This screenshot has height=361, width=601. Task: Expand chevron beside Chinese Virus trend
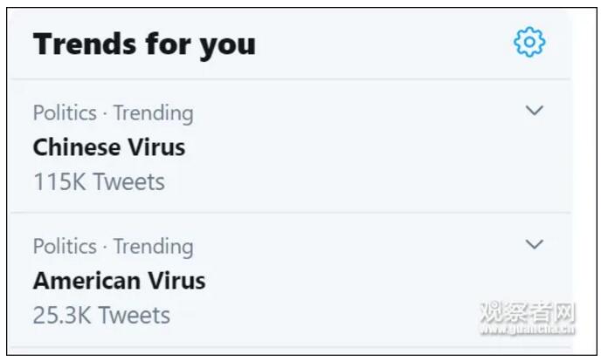click(535, 111)
